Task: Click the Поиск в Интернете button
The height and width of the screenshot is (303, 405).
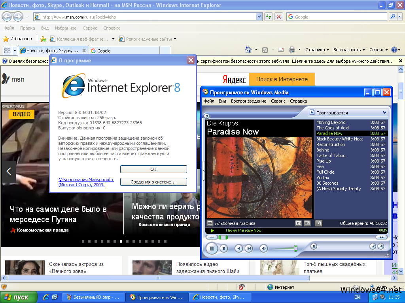Action: [282, 79]
